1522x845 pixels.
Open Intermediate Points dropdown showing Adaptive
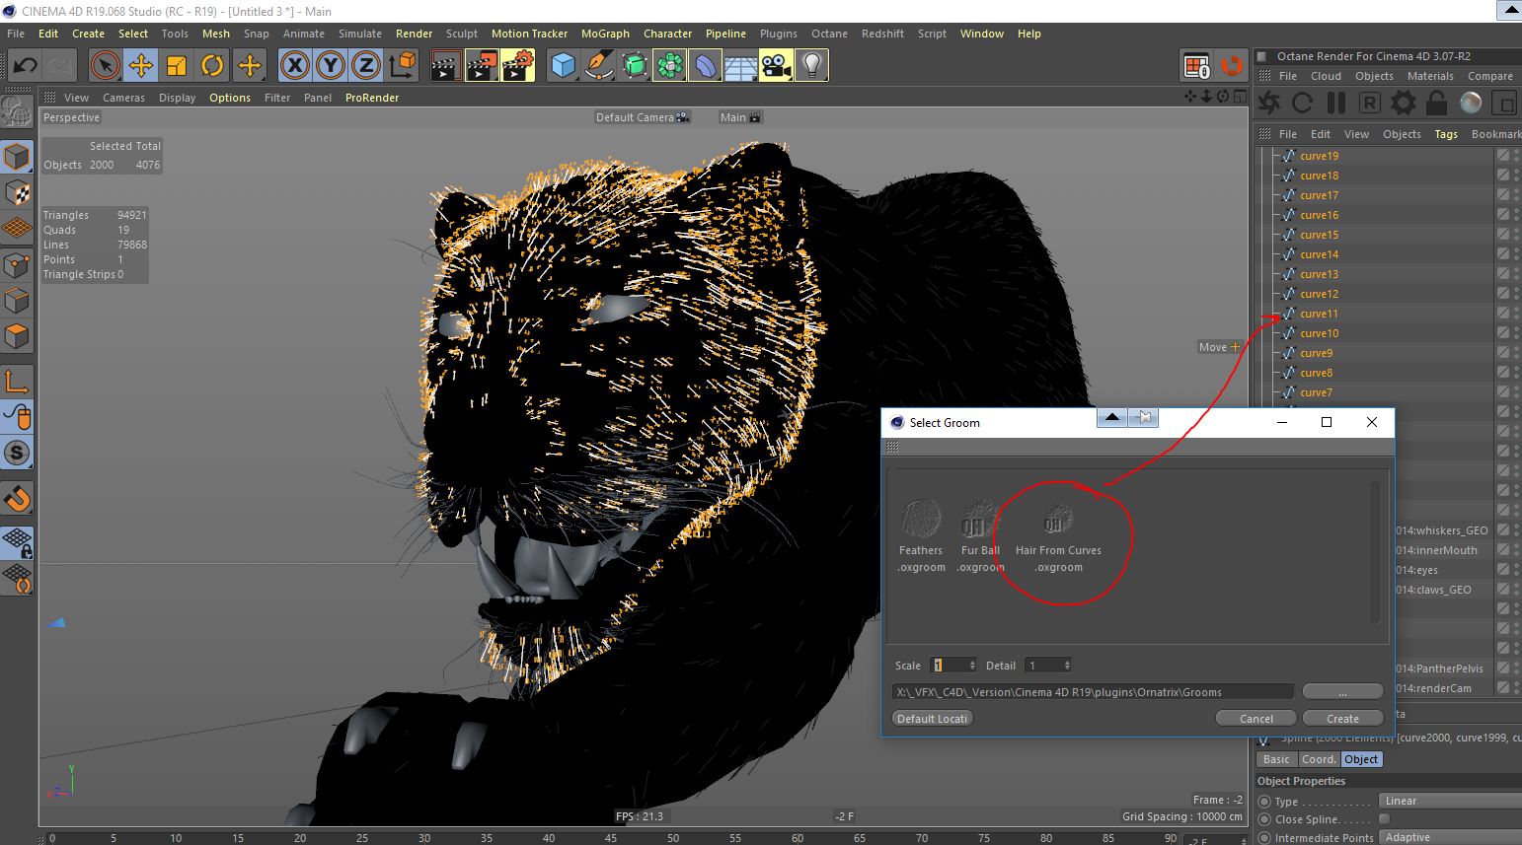1449,837
